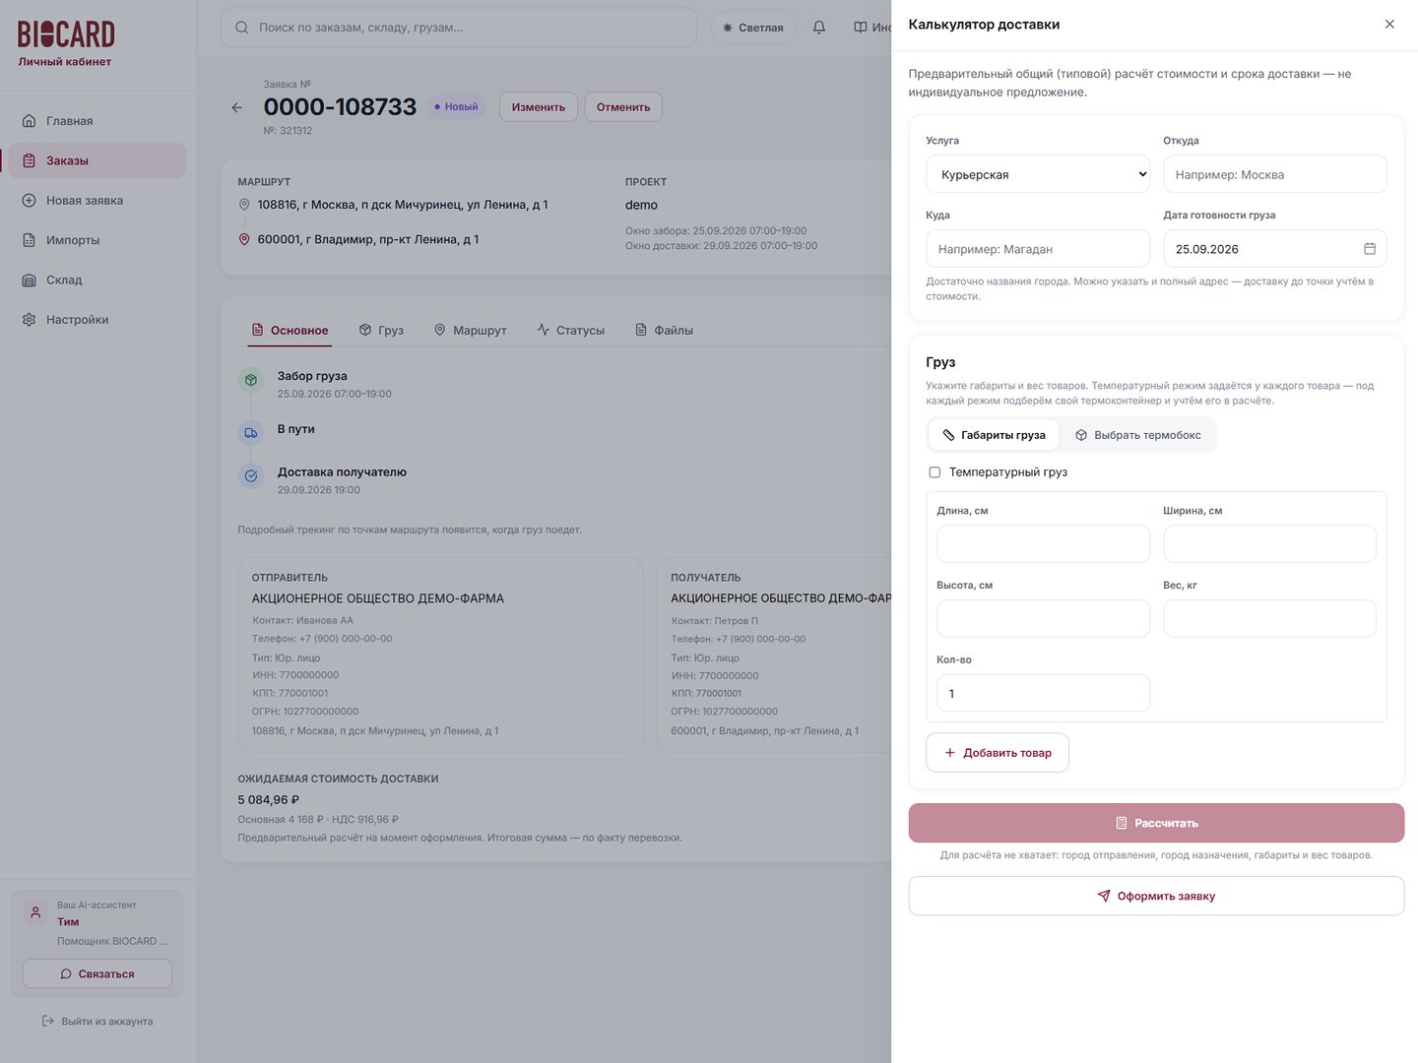Open calendar icon in date field
This screenshot has width=1418, height=1063.
[1370, 249]
